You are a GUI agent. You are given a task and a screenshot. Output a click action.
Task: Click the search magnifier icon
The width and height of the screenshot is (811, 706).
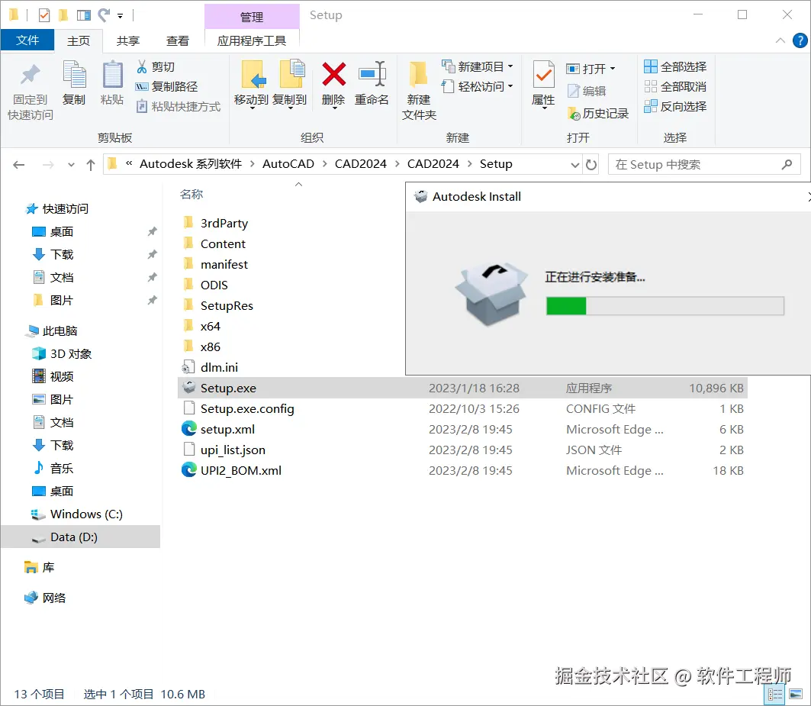pyautogui.click(x=787, y=165)
